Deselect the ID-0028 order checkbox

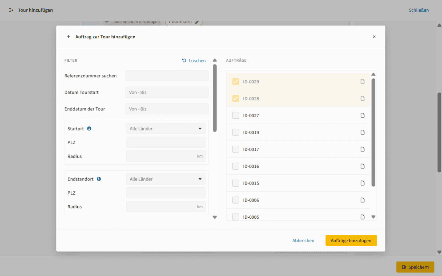point(236,99)
